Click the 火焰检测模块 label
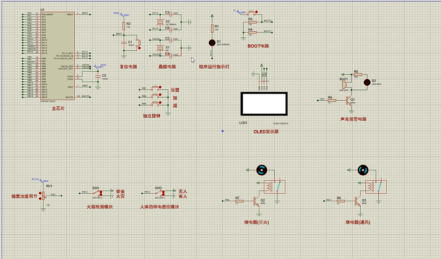The height and width of the screenshot is (259, 441). [100, 207]
